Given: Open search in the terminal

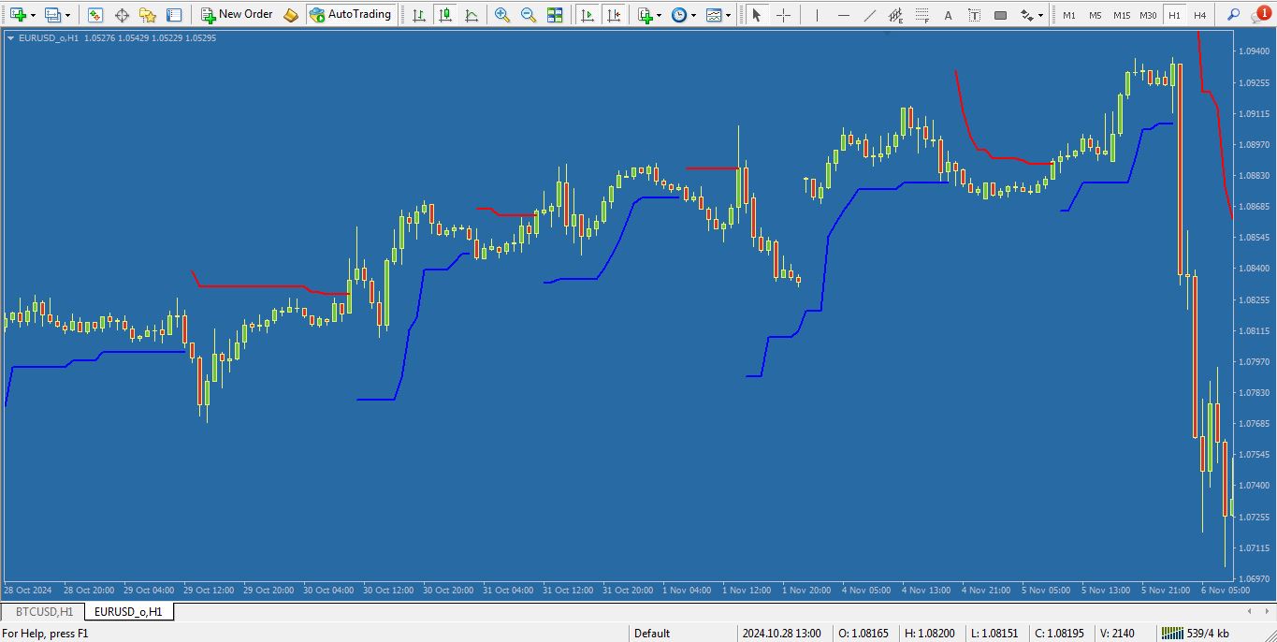Looking at the screenshot, I should point(1233,14).
